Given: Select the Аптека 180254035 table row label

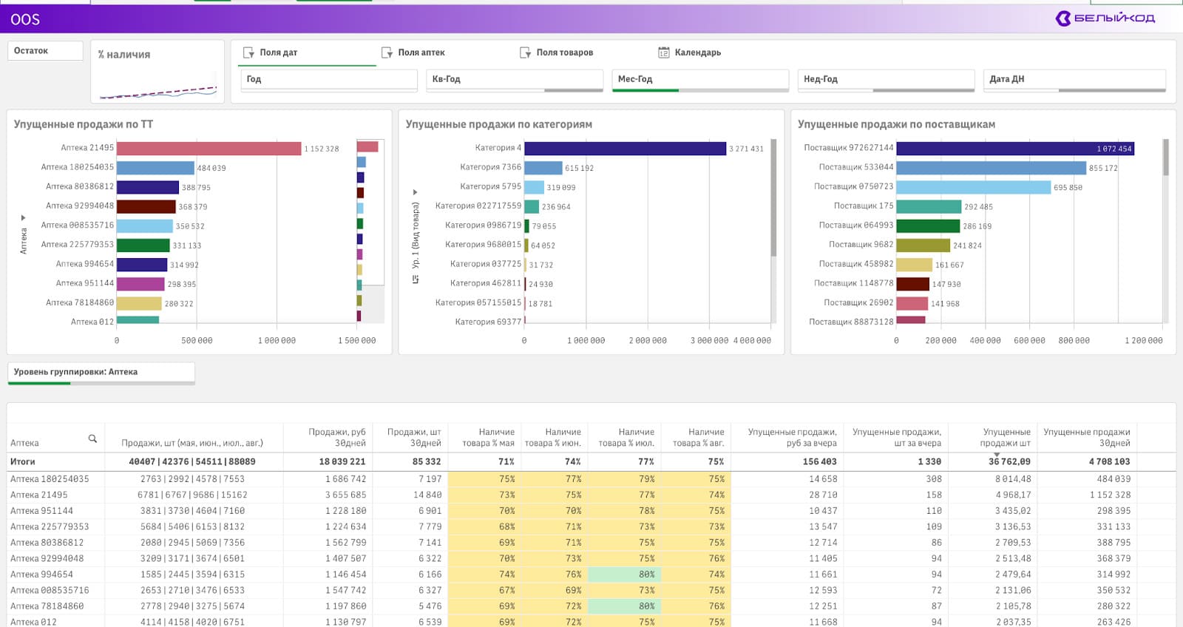Looking at the screenshot, I should click(x=50, y=479).
